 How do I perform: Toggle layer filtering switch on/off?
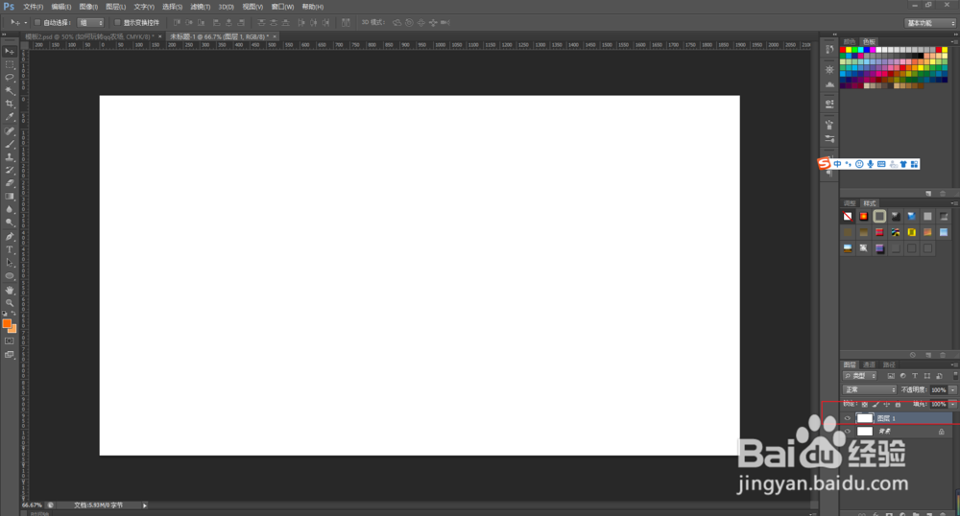click(955, 375)
